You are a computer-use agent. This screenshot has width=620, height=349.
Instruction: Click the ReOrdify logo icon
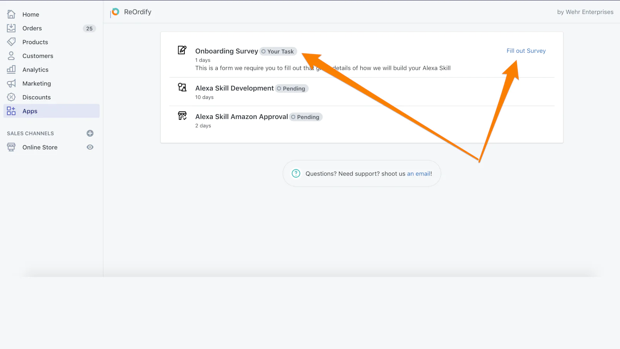click(x=115, y=12)
